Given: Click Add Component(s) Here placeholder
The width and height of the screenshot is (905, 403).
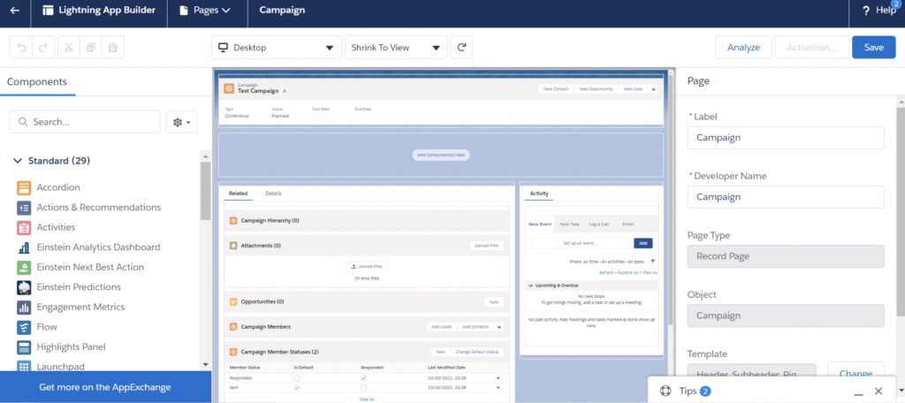Looking at the screenshot, I should click(x=441, y=156).
